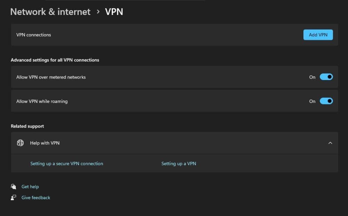
Task: Click the Help with VPN label to collapse it
Action: pos(45,143)
